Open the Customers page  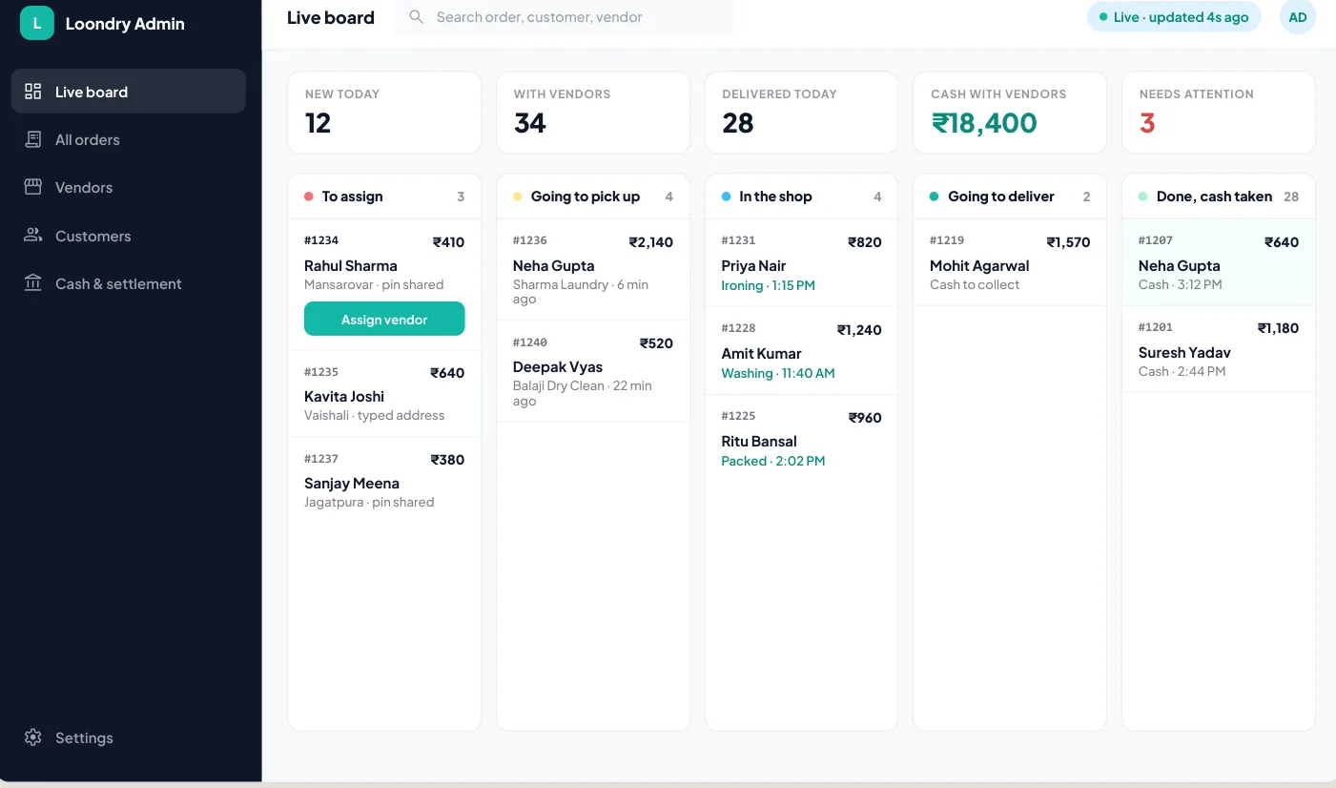coord(129,236)
